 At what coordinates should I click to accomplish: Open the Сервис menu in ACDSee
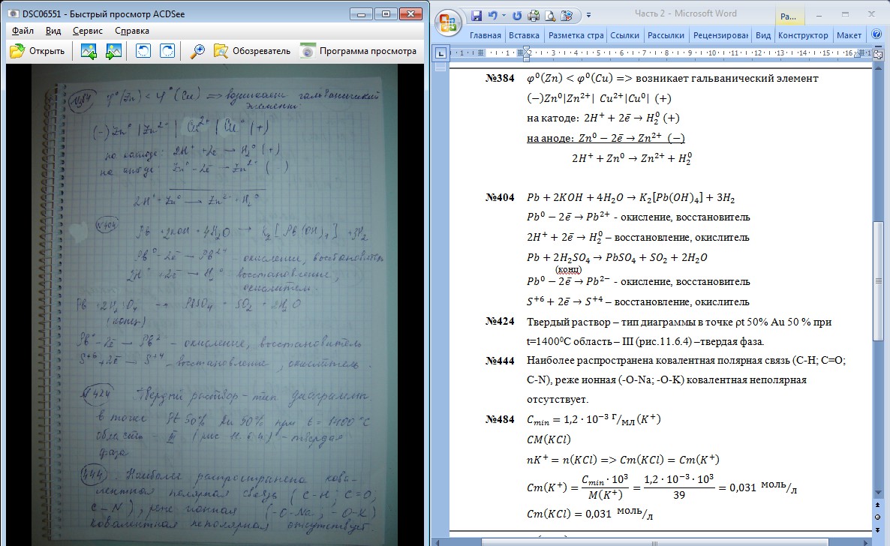[x=88, y=31]
